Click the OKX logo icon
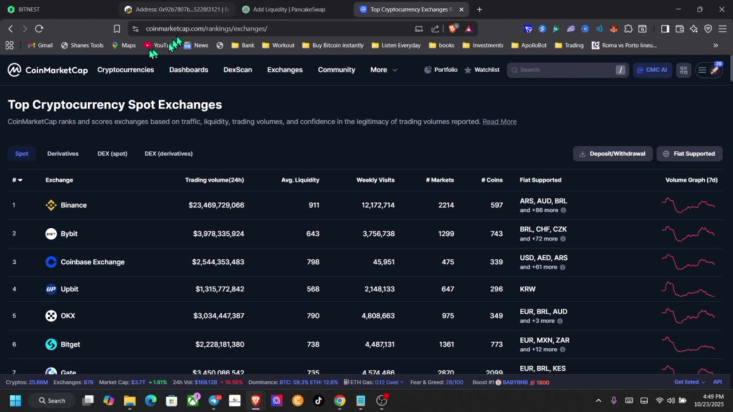The image size is (733, 412). [51, 316]
